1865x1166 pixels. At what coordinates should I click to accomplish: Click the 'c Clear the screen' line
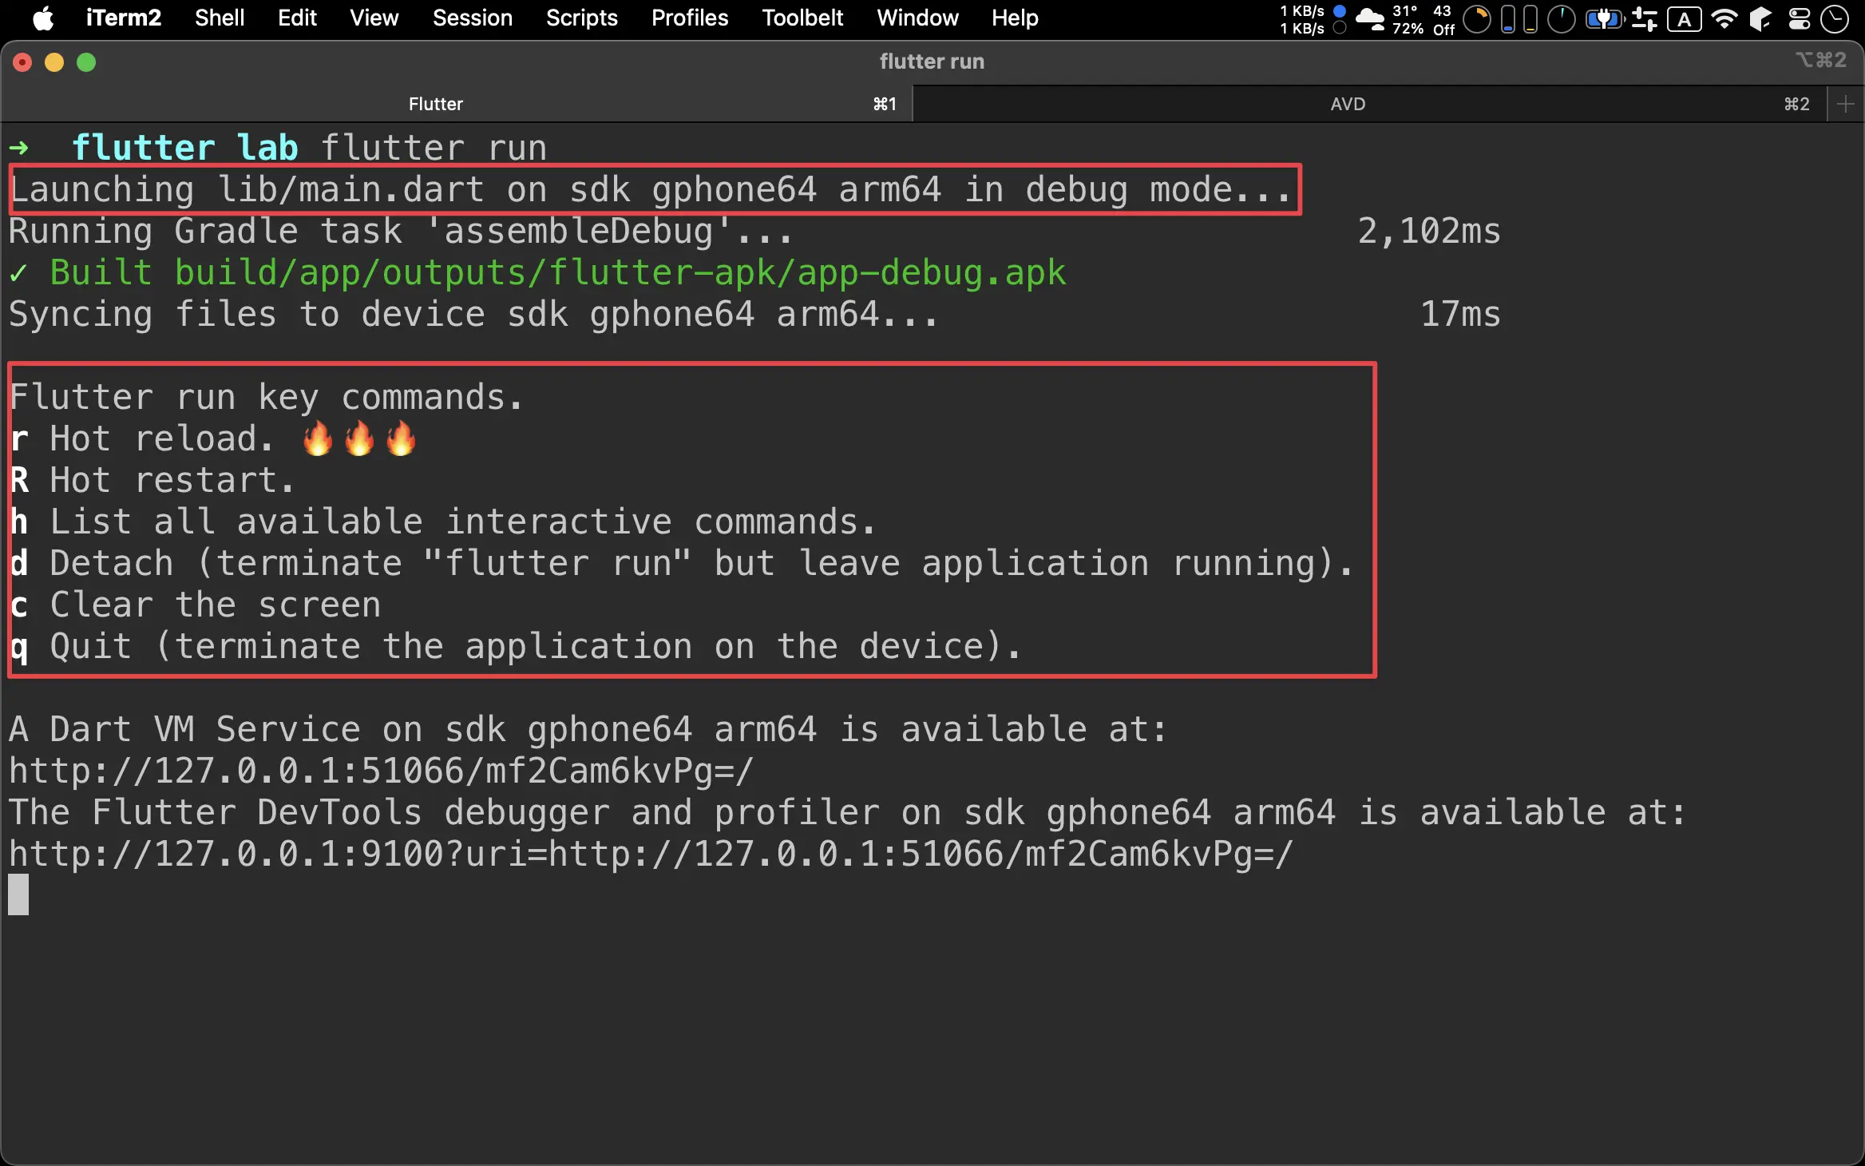tap(195, 605)
